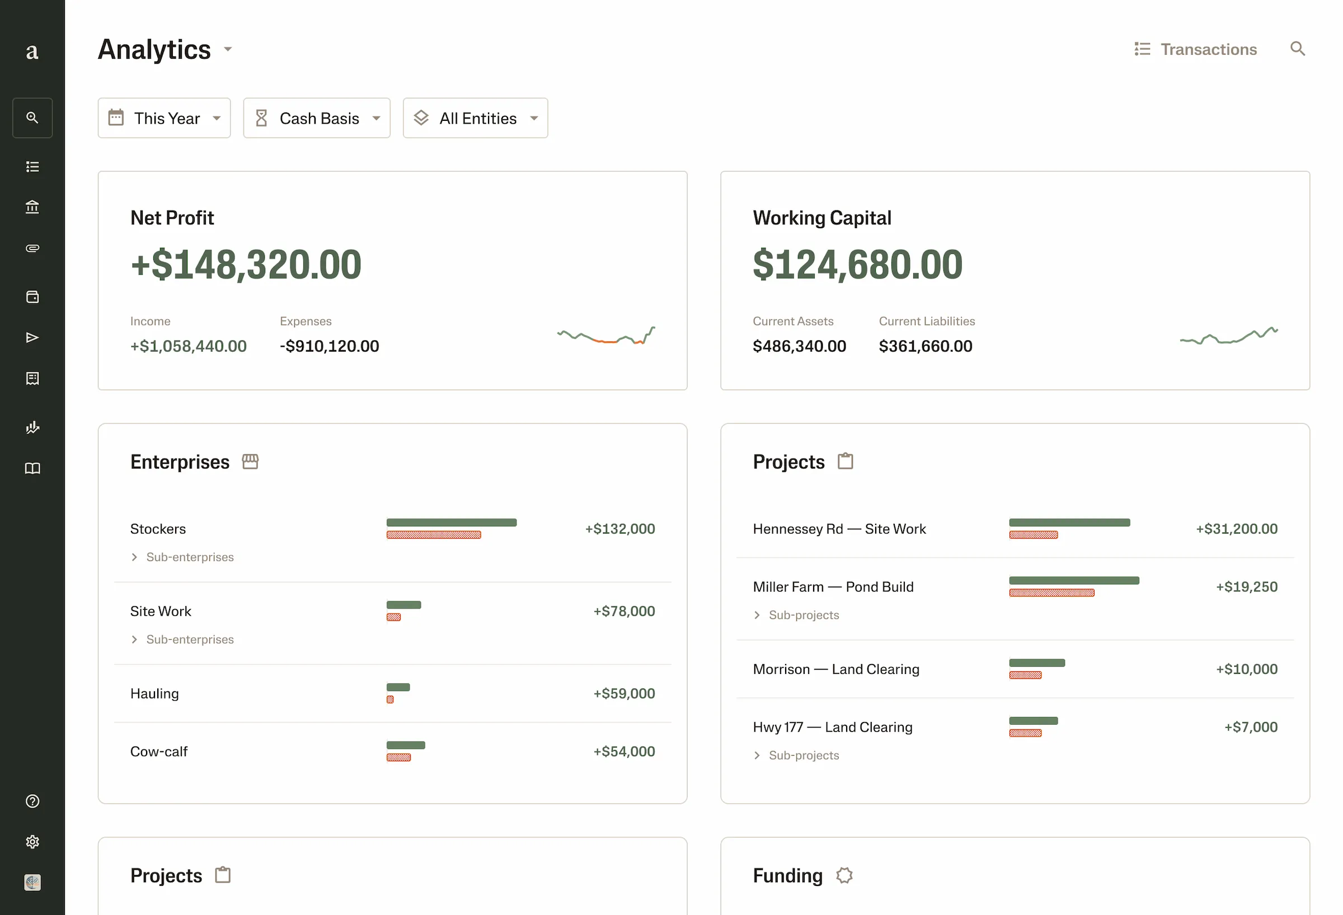The image size is (1343, 915).
Task: Select the send payments paper plane icon
Action: tap(32, 337)
